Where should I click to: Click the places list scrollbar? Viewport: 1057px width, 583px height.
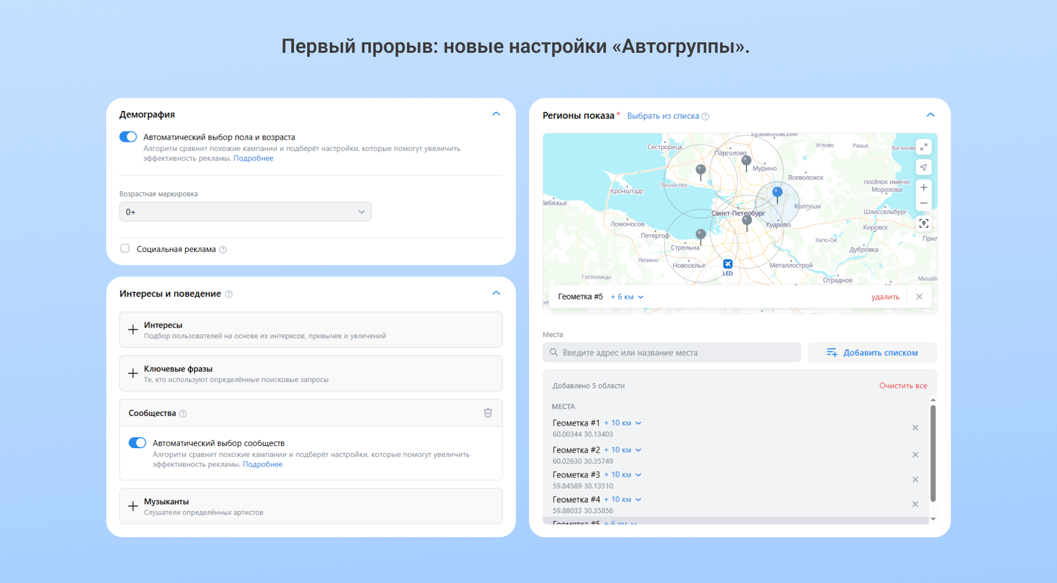click(933, 454)
